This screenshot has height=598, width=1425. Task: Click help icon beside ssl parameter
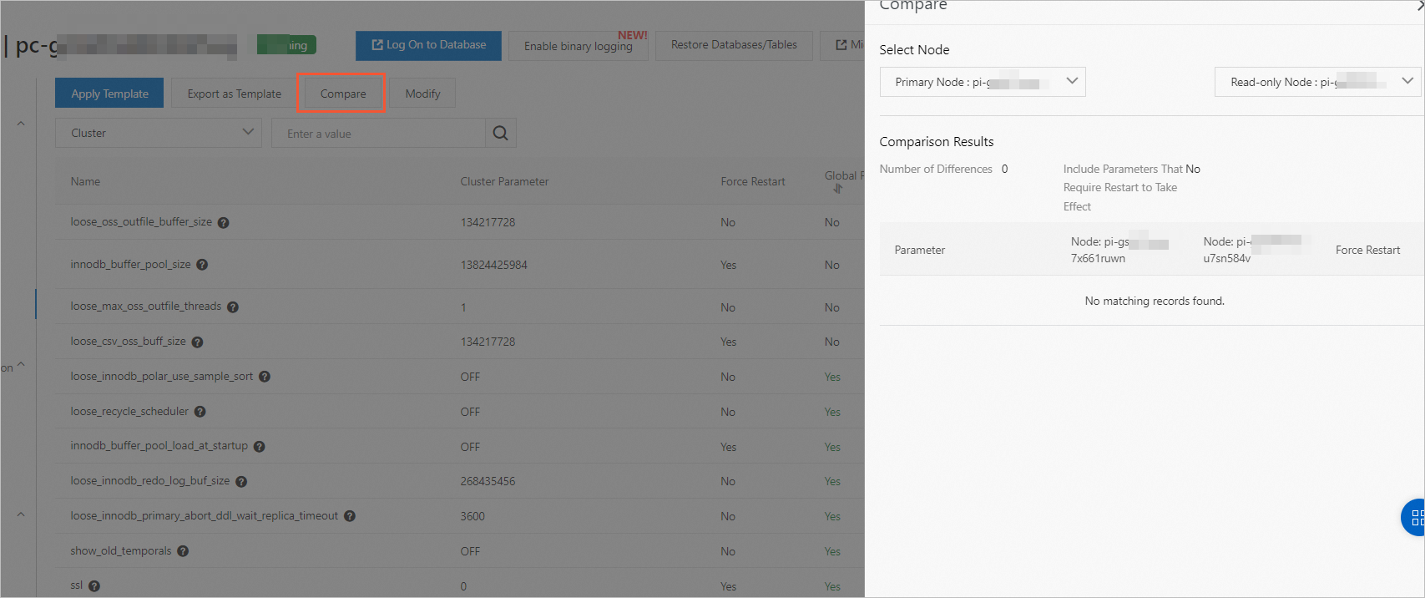(x=94, y=586)
